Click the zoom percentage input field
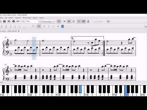Image resolution: width=147 pixels, height=110 pixels. [32, 21]
